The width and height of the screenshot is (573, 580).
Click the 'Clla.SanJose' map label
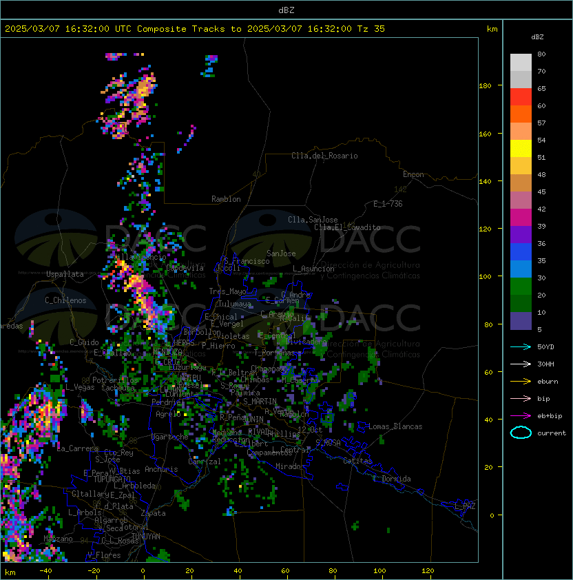point(313,220)
